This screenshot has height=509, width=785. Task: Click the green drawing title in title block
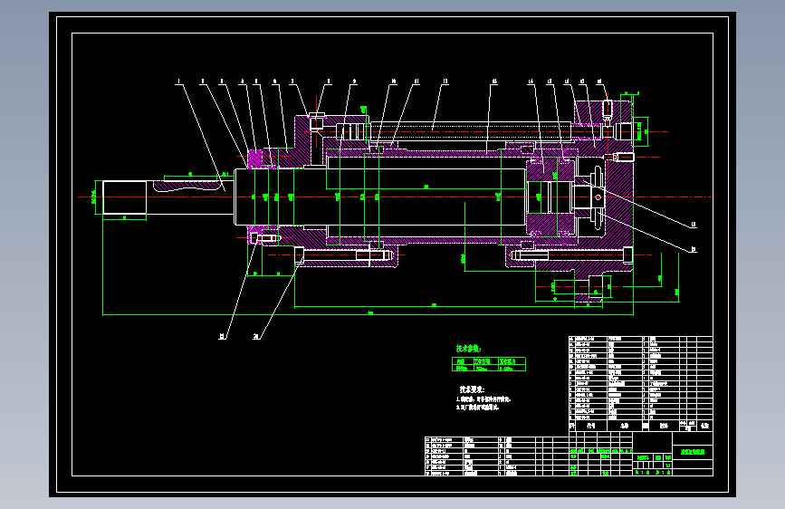click(x=693, y=452)
